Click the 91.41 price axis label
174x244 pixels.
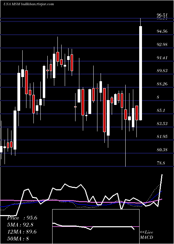click(x=162, y=58)
